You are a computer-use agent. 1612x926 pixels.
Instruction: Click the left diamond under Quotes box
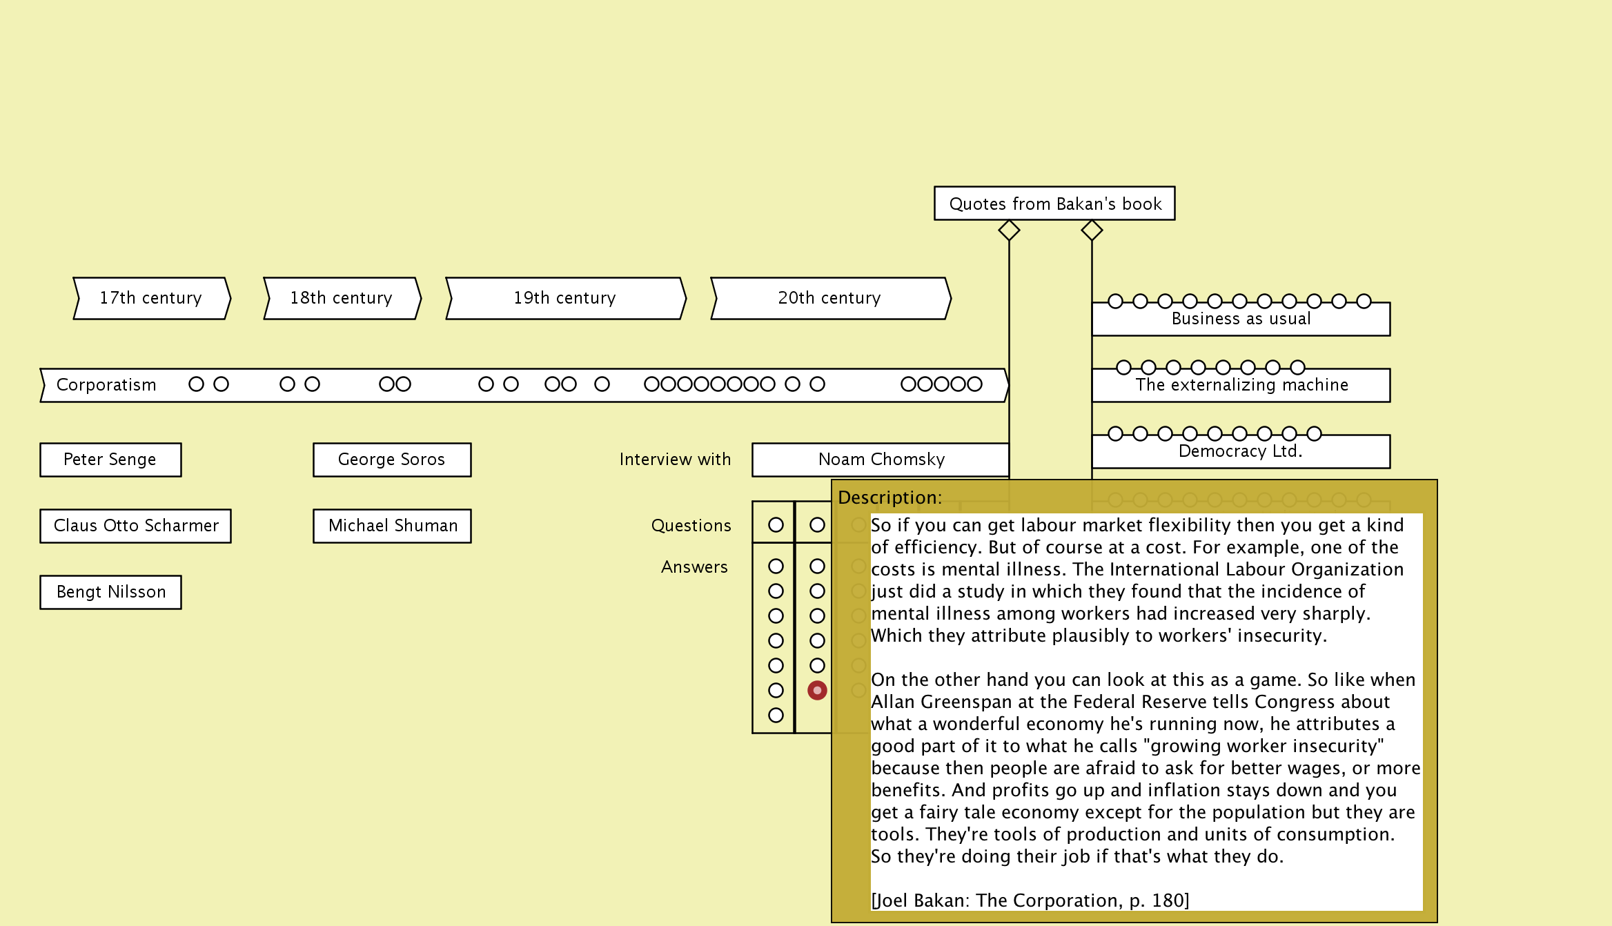coord(1009,230)
